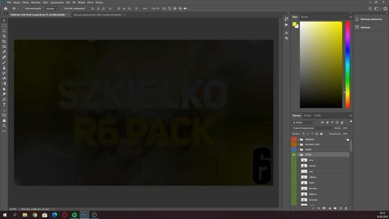Select the Horizontal Type tool

click(4, 105)
